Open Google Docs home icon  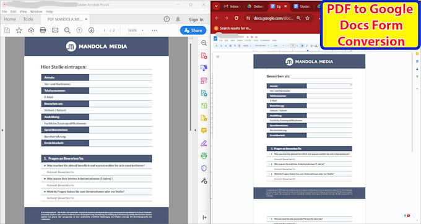(215, 38)
